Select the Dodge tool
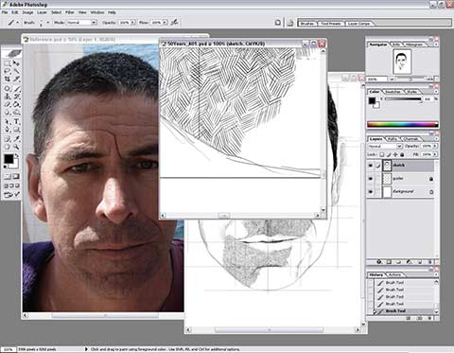 coord(16,113)
